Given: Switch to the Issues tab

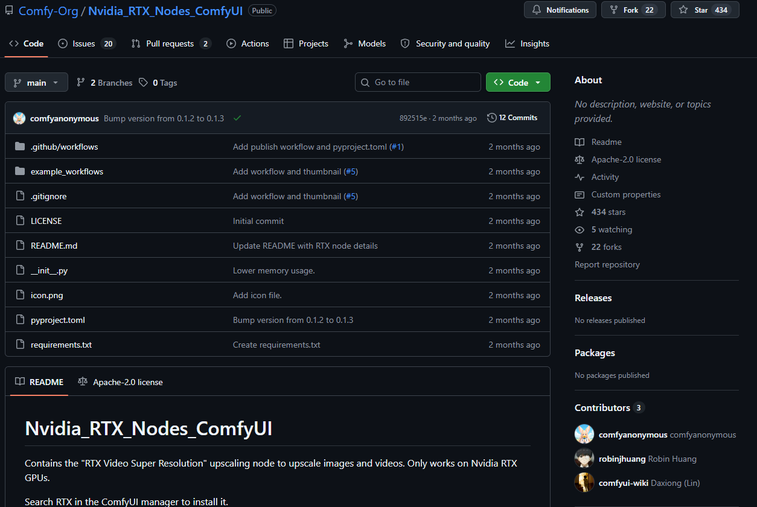Looking at the screenshot, I should click(86, 43).
